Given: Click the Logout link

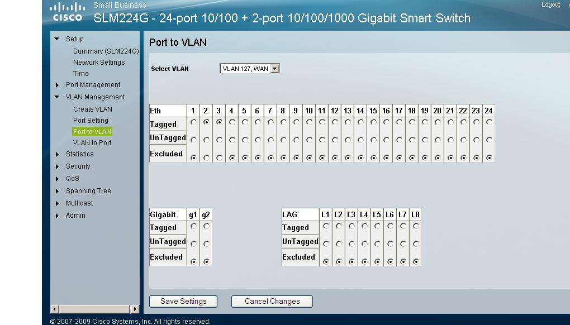Looking at the screenshot, I should pyautogui.click(x=550, y=4).
